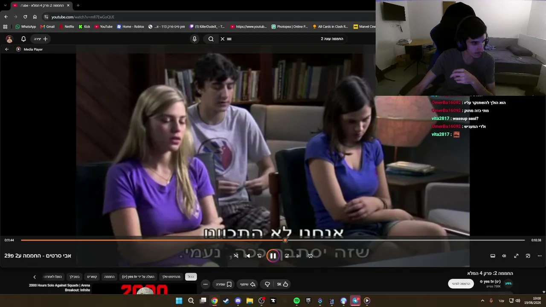Skip forward 30 seconds in Media Player
Screen dimensions: 546x307
click(x=287, y=256)
